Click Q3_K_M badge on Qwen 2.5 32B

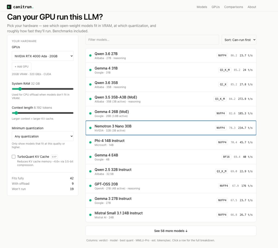(222, 171)
